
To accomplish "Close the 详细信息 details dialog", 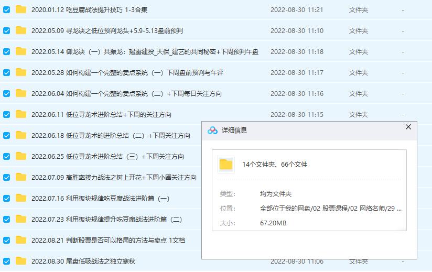I will 408,127.
